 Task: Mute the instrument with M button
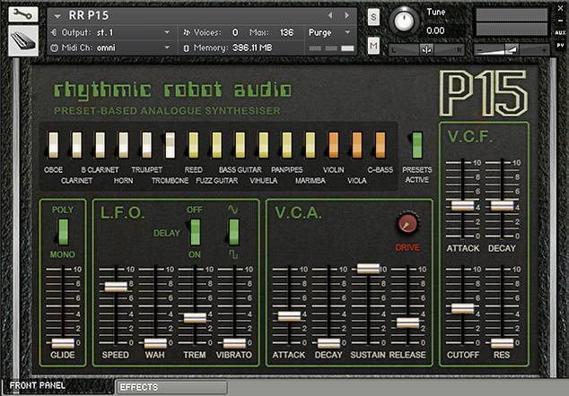tap(373, 46)
